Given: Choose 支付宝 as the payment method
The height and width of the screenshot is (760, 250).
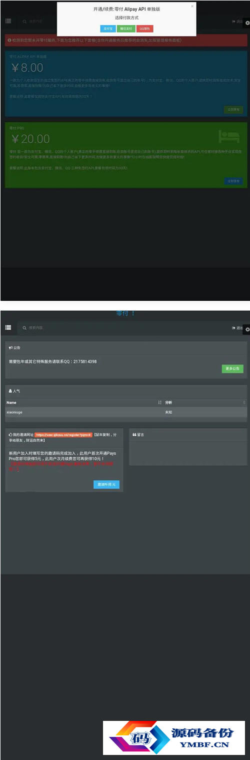Looking at the screenshot, I should (107, 29).
